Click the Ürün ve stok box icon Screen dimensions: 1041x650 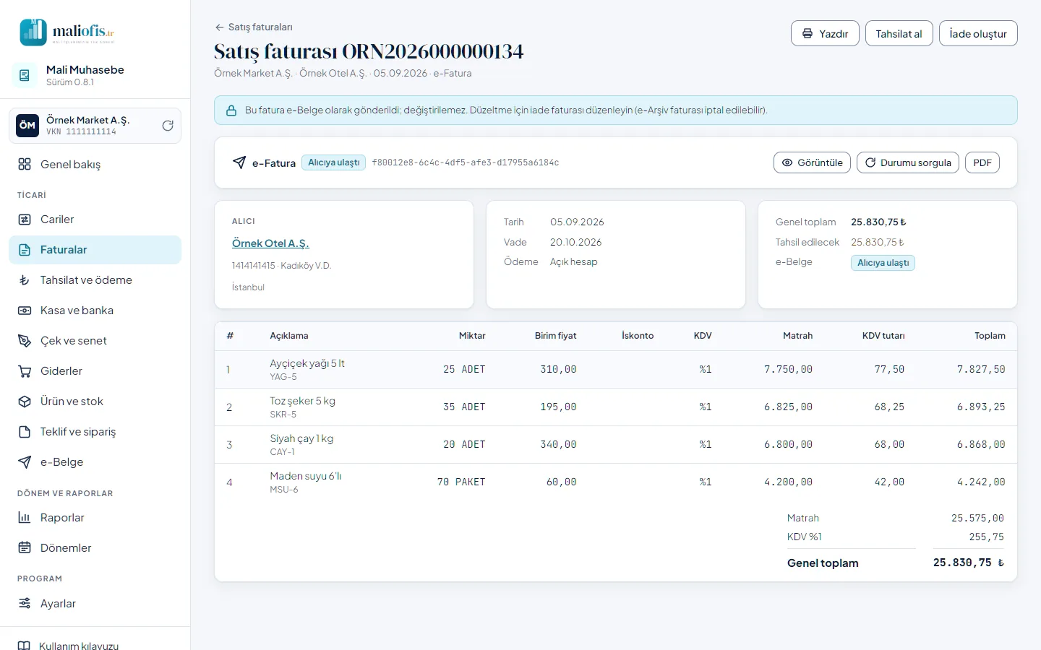tap(25, 402)
